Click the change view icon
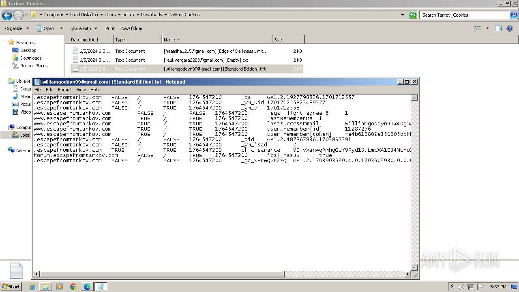 [478, 28]
